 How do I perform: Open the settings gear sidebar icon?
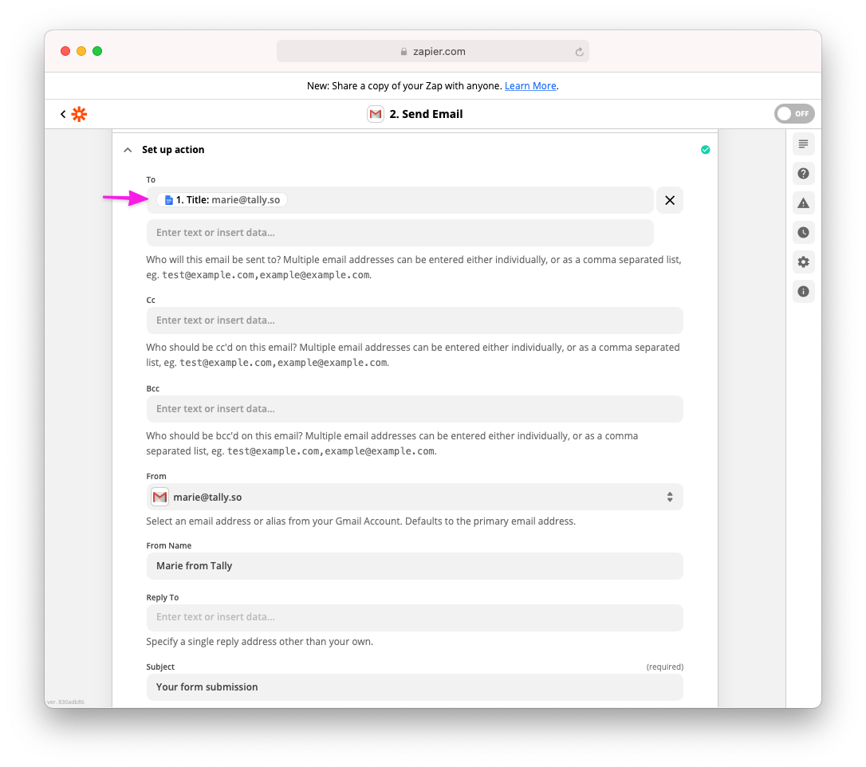[x=803, y=262]
